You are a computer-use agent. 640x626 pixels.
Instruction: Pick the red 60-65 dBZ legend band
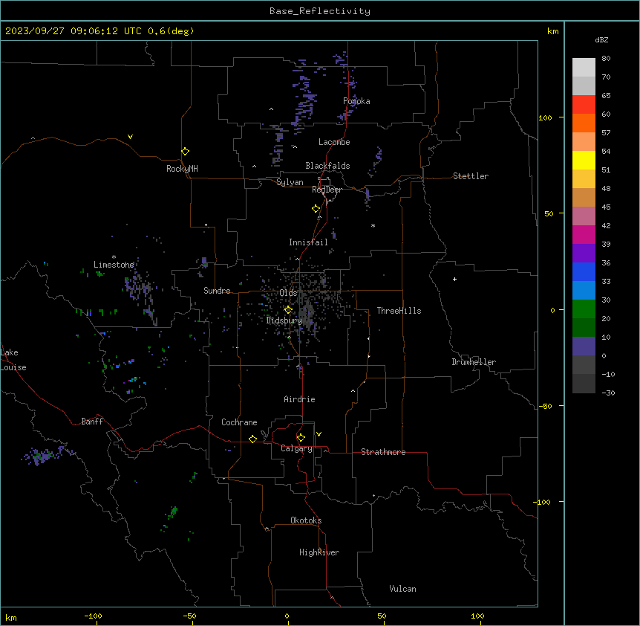click(x=584, y=104)
